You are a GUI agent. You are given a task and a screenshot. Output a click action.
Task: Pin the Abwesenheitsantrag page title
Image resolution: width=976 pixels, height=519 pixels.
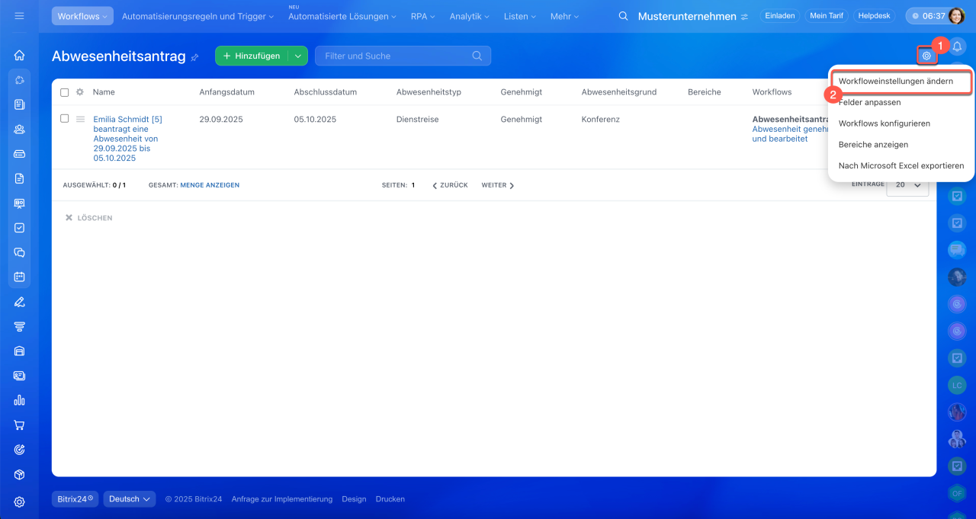(x=194, y=57)
